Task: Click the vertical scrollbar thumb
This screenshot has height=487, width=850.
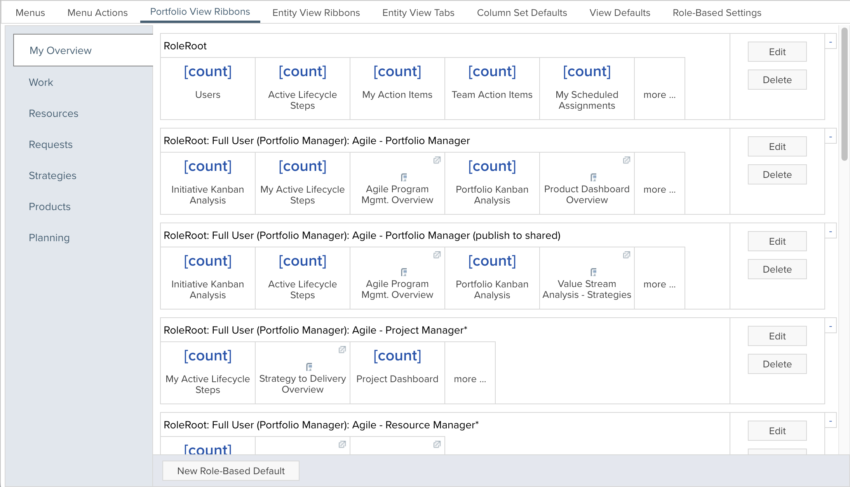Action: (844, 93)
